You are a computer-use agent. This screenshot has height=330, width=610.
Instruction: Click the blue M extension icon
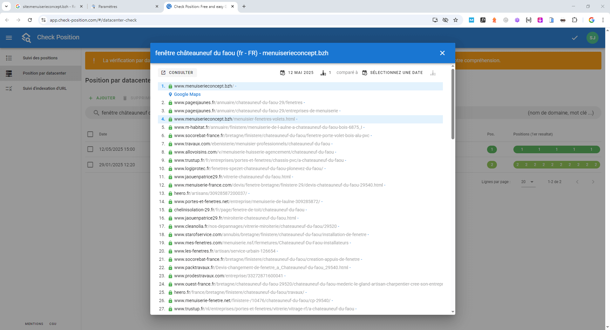(471, 20)
